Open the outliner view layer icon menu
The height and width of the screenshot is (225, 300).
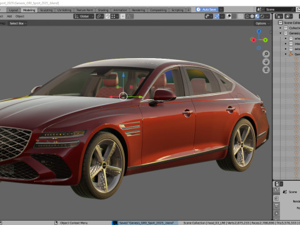[289, 16]
